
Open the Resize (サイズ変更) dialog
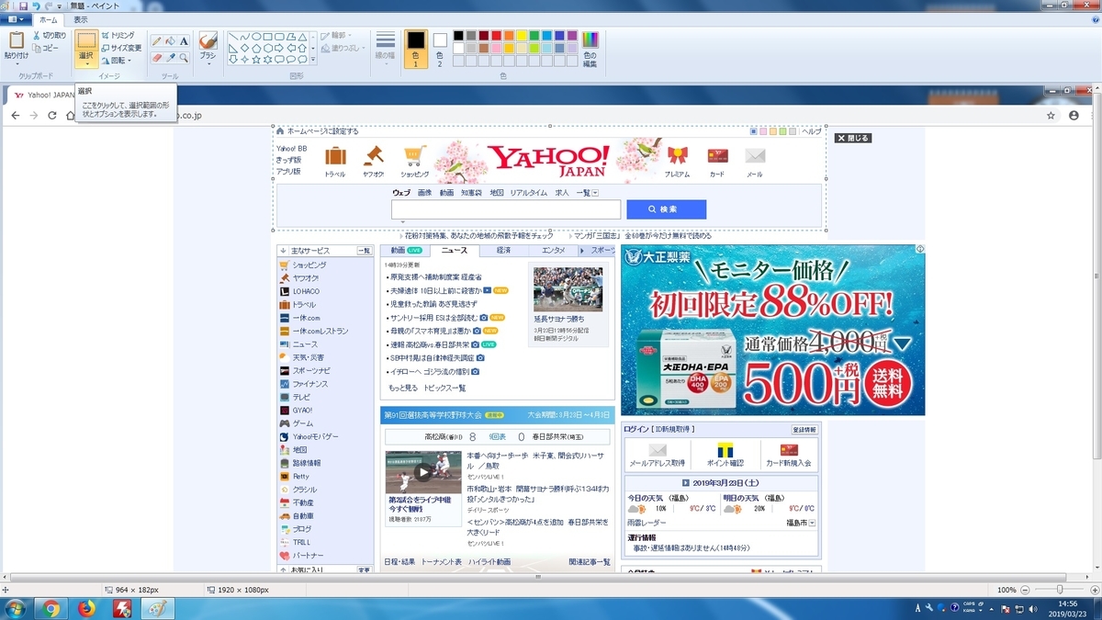[x=121, y=48]
